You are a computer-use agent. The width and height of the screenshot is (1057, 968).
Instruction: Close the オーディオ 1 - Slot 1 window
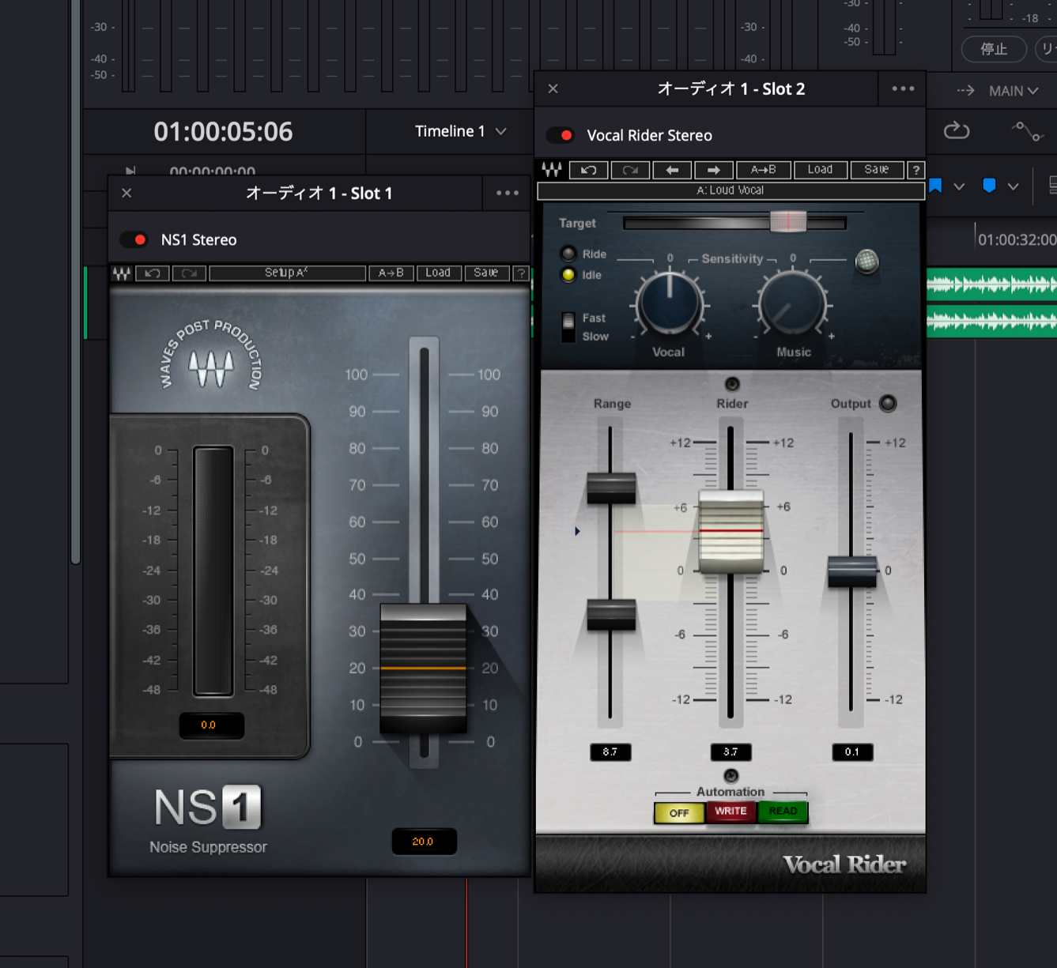126,193
